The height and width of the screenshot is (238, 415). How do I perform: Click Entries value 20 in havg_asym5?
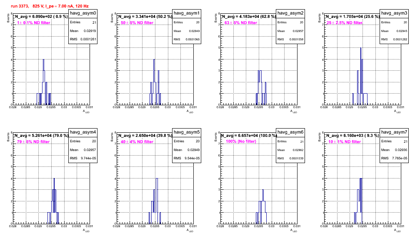click(197, 141)
